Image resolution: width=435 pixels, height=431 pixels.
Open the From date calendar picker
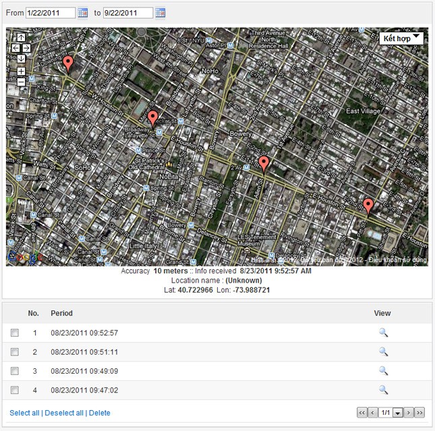tap(83, 13)
